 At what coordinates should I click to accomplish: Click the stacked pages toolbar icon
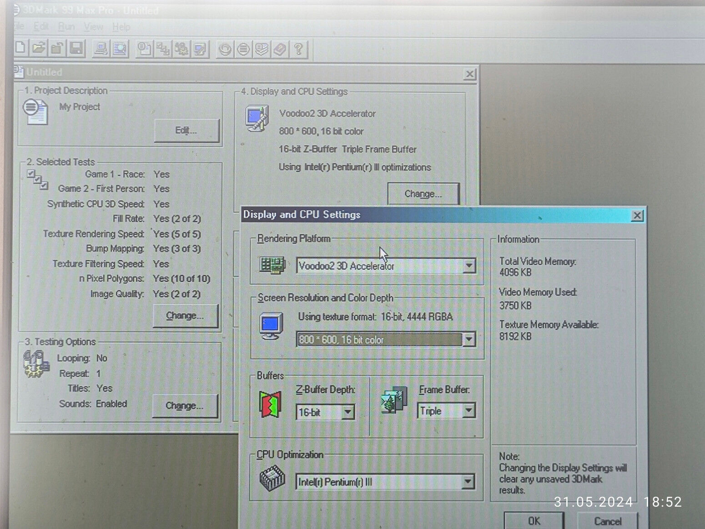[x=262, y=49]
